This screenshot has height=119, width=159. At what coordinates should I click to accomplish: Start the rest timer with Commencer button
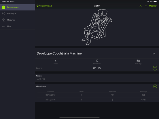[x=155, y=68]
